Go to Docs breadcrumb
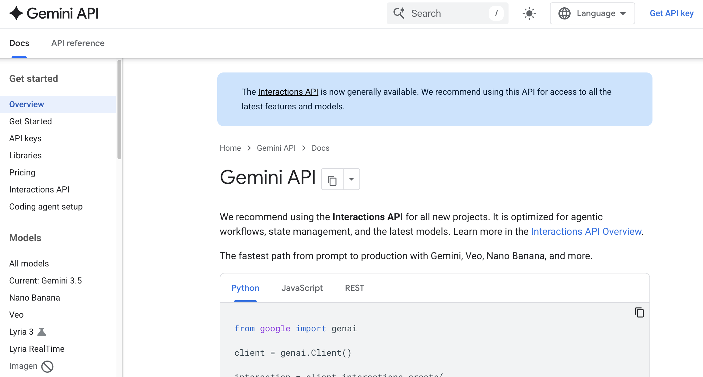Image resolution: width=703 pixels, height=377 pixels. click(320, 148)
